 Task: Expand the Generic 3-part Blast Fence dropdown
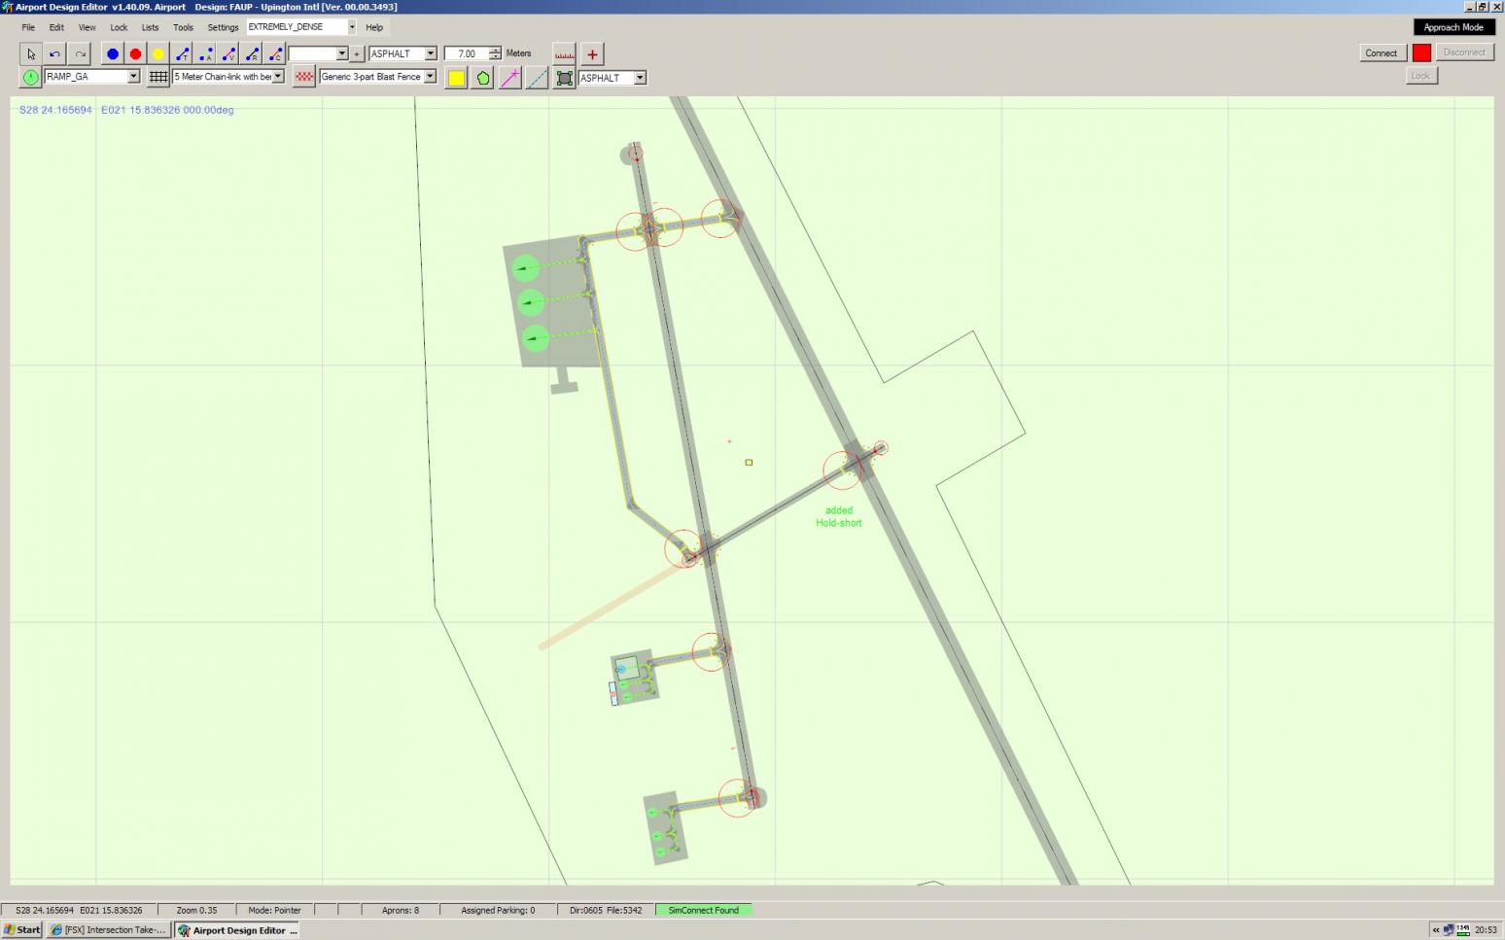pyautogui.click(x=430, y=77)
